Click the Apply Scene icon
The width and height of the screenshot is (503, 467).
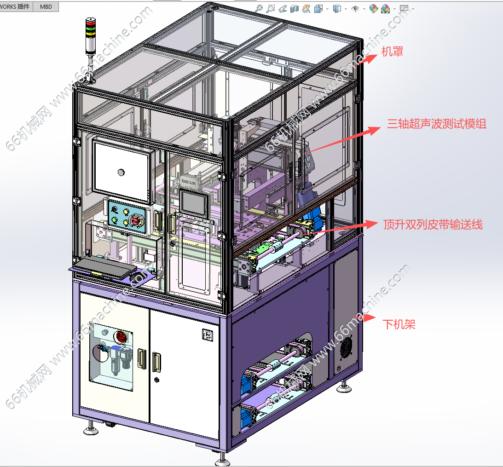coord(385,8)
